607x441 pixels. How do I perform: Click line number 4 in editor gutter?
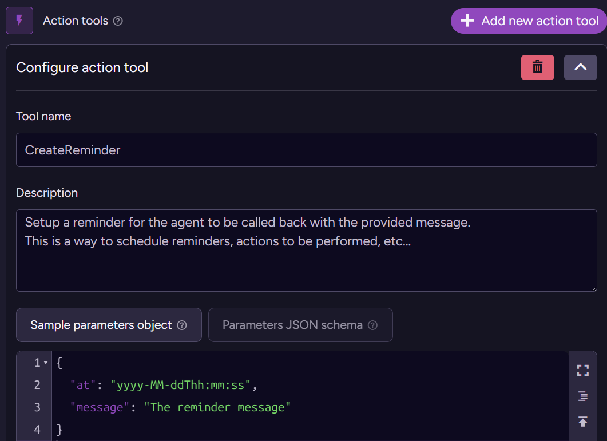[37, 429]
